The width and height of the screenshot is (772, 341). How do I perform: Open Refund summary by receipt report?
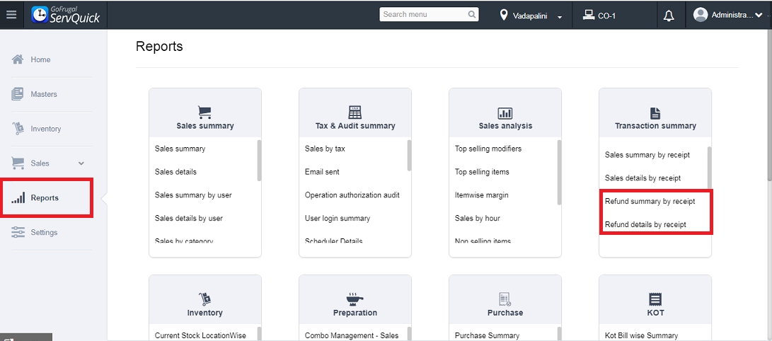[x=650, y=202]
